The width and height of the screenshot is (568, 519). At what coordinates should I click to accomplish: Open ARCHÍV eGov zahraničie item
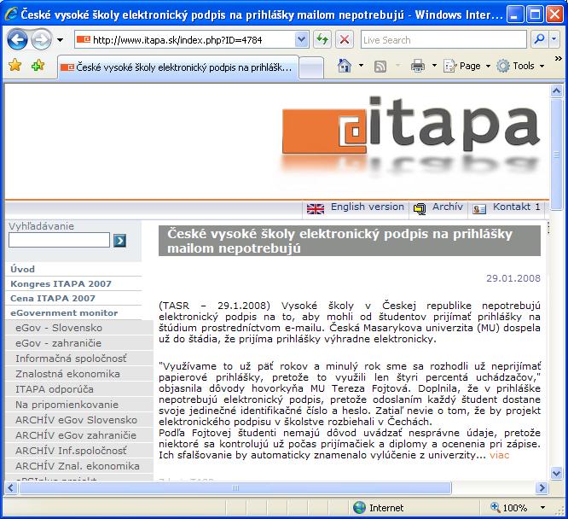coord(79,434)
